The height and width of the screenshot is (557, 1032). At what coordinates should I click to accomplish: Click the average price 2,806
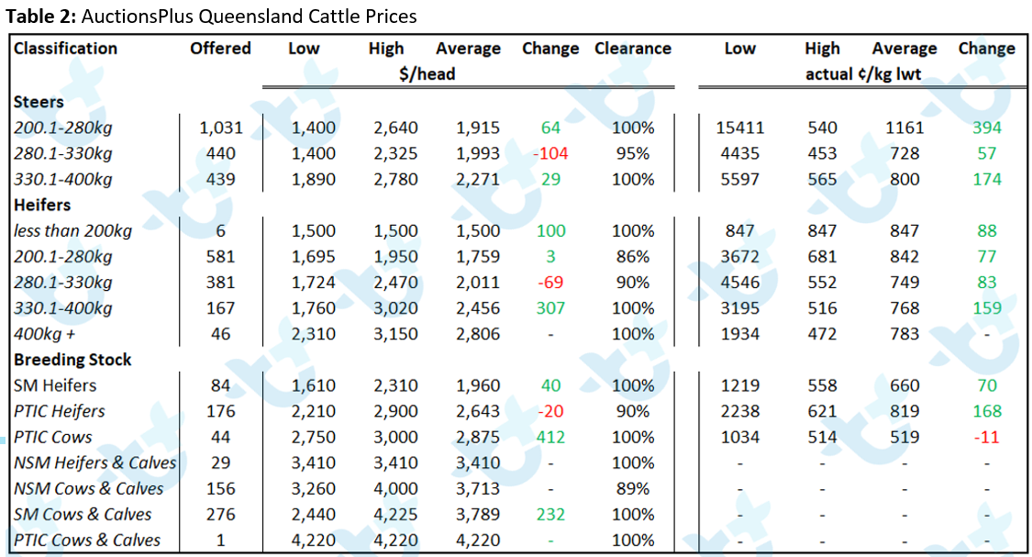pos(478,334)
